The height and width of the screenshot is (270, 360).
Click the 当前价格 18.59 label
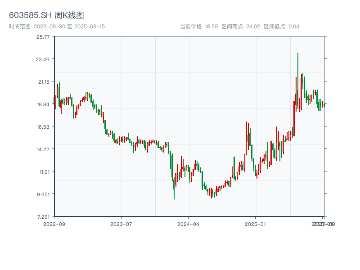pos(199,27)
